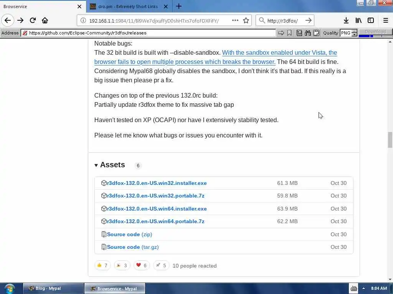Download Source code tar.gz
This screenshot has height=294, width=393.
[132, 247]
